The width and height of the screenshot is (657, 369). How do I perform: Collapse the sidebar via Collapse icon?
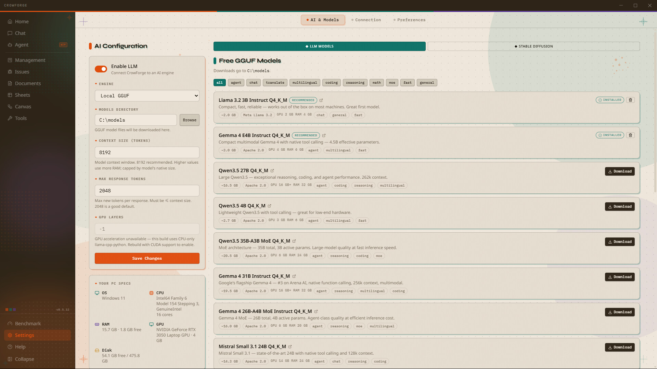tap(10, 359)
